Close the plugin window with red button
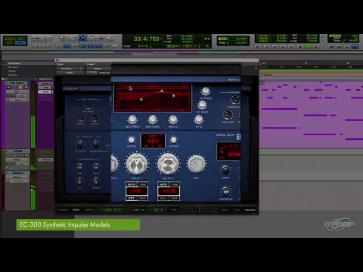Image resolution: width=363 pixels, height=272 pixels. click(x=57, y=60)
